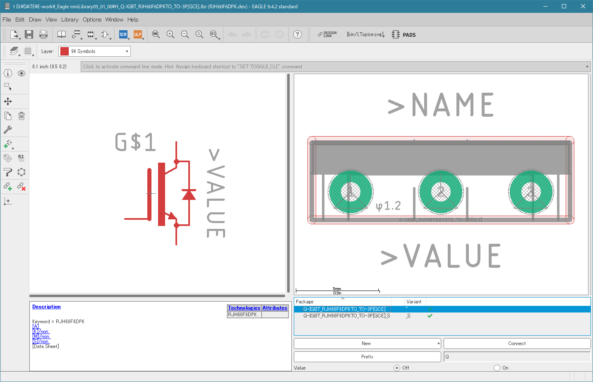Select the Copy tool

8,116
